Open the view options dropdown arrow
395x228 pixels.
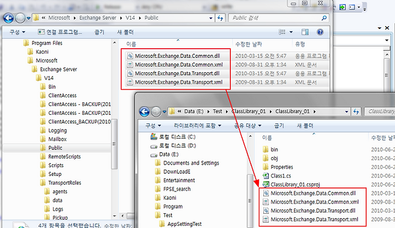click(x=291, y=32)
